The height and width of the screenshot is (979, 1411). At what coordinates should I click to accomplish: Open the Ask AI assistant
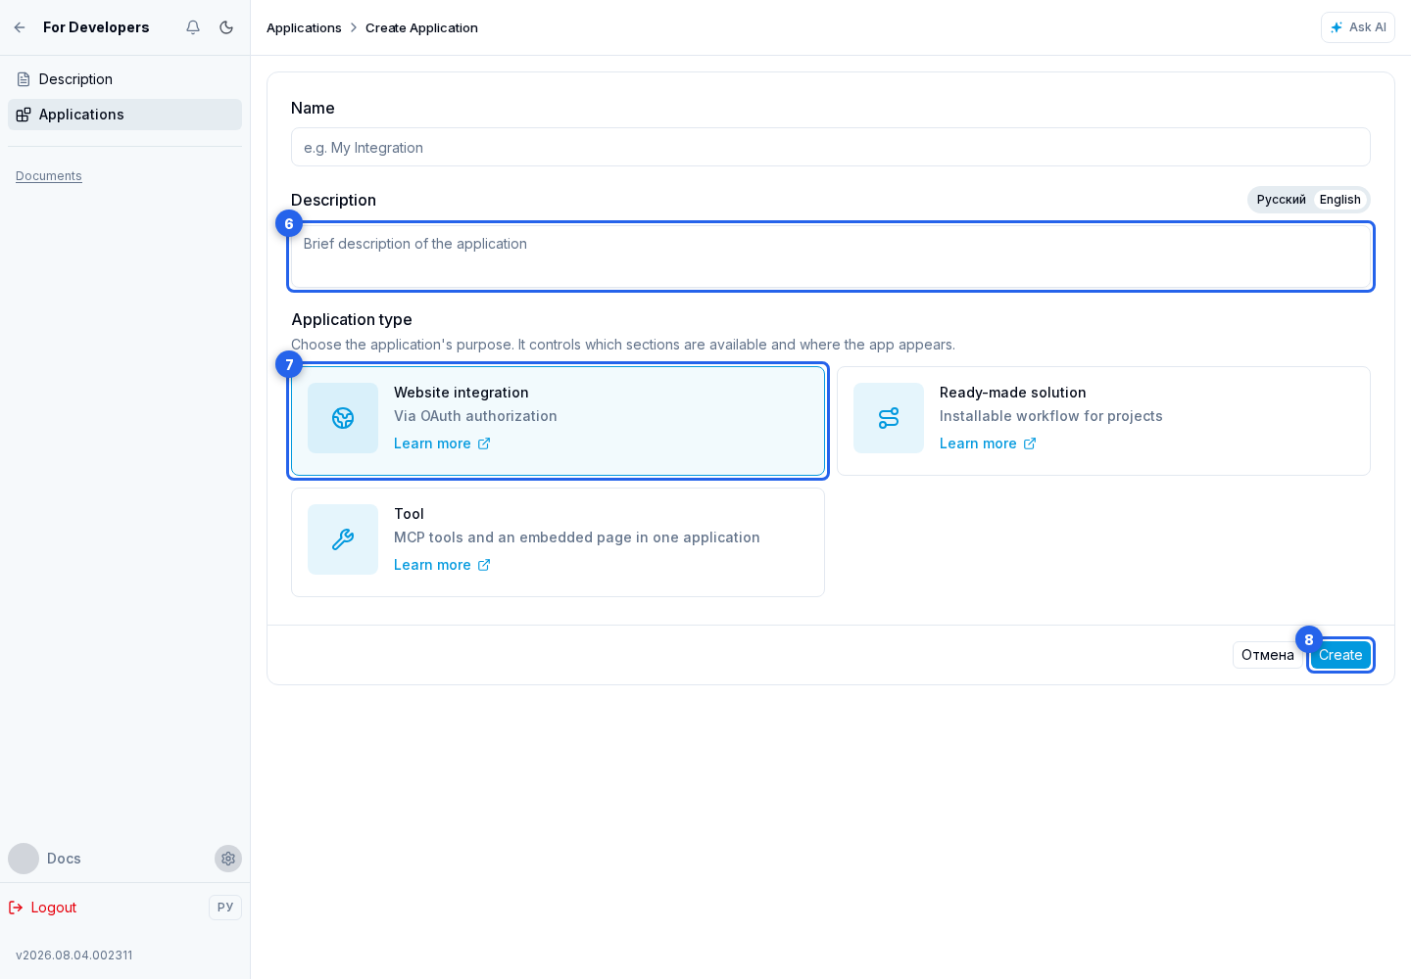click(1358, 27)
